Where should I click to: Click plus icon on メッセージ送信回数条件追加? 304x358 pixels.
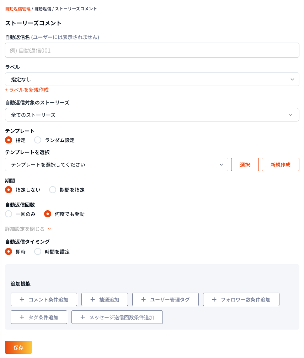82,317
